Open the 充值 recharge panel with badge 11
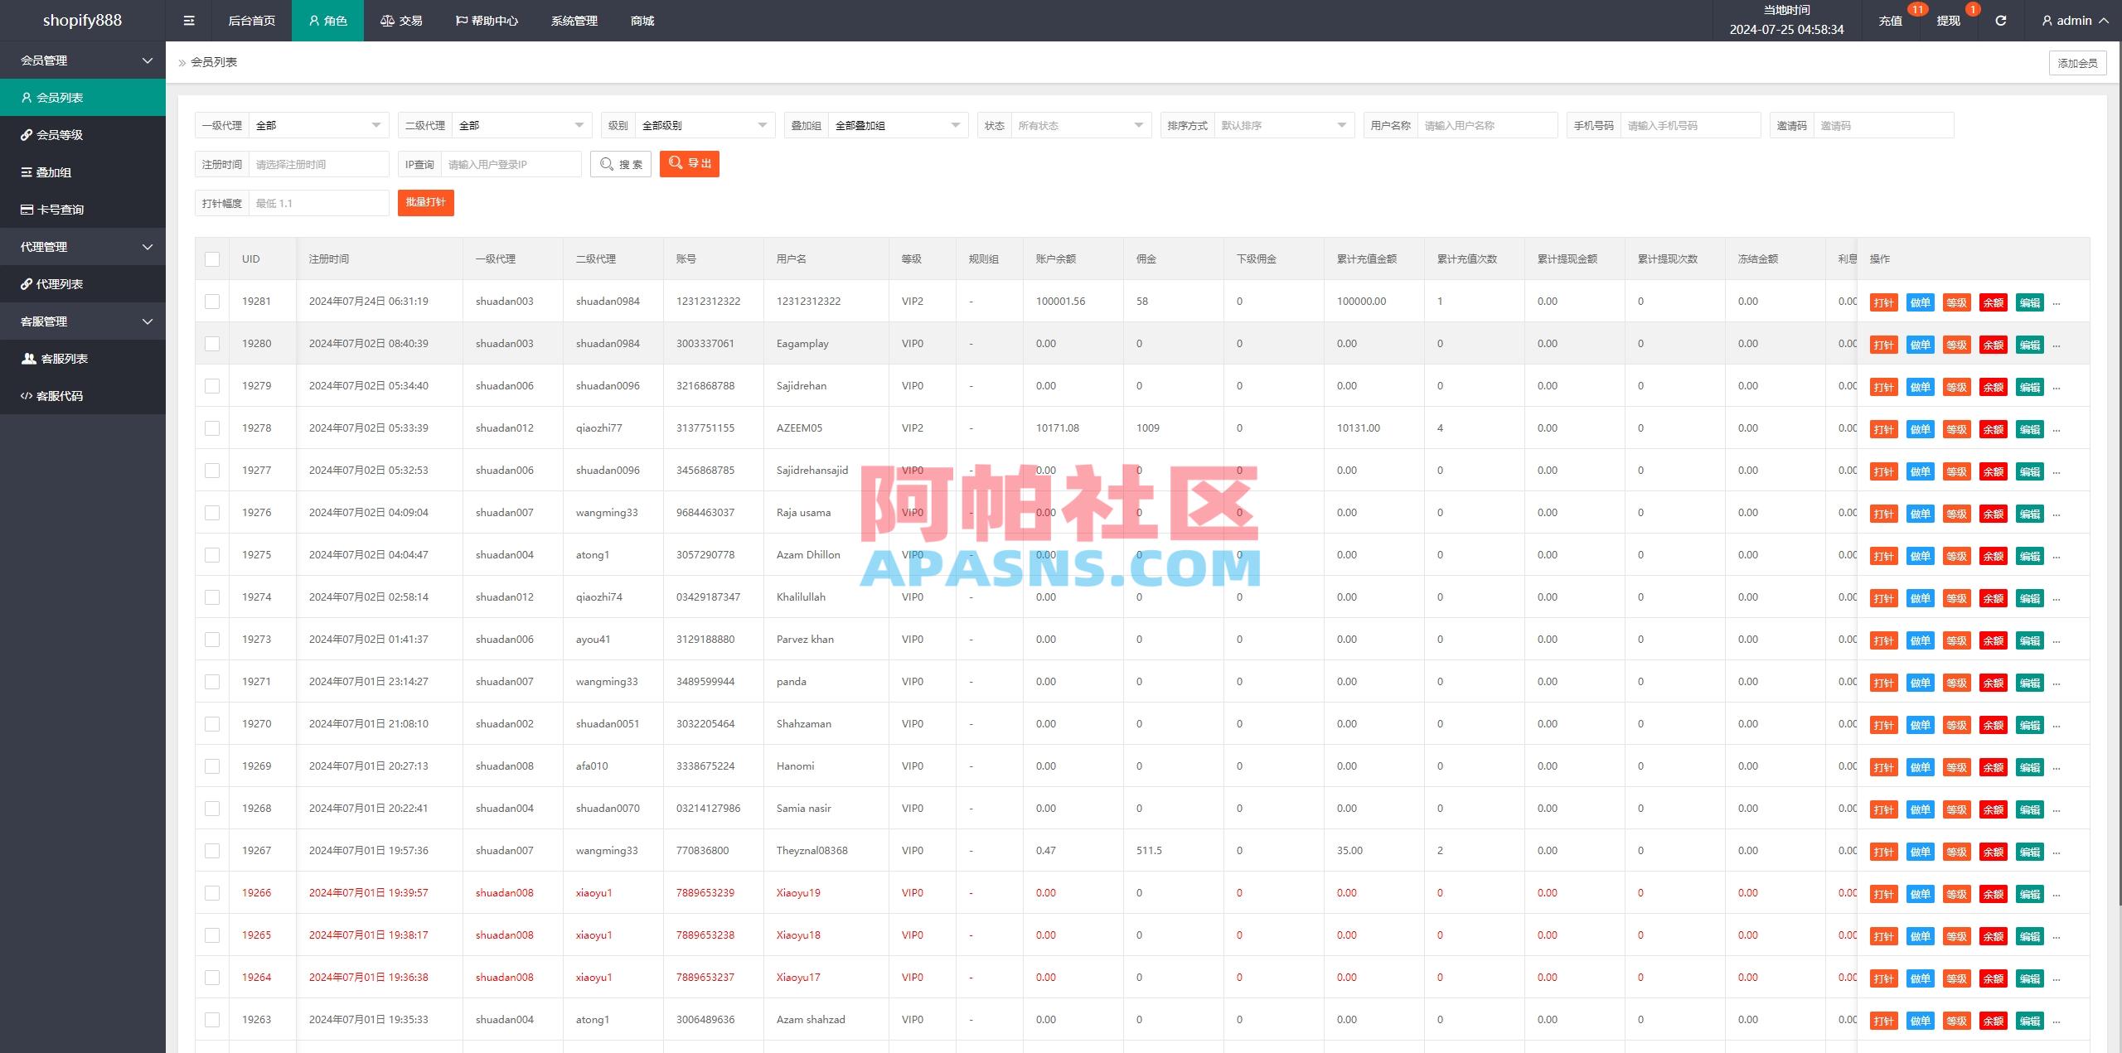The image size is (2122, 1053). pyautogui.click(x=1890, y=20)
